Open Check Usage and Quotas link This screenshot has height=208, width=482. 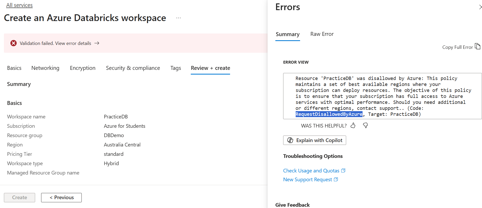pyautogui.click(x=311, y=171)
